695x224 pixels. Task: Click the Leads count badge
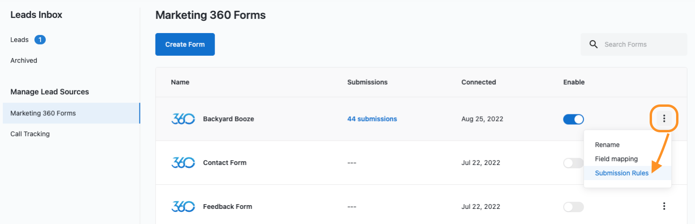40,40
